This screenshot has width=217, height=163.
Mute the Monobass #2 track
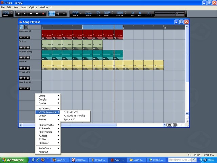tap(21, 37)
